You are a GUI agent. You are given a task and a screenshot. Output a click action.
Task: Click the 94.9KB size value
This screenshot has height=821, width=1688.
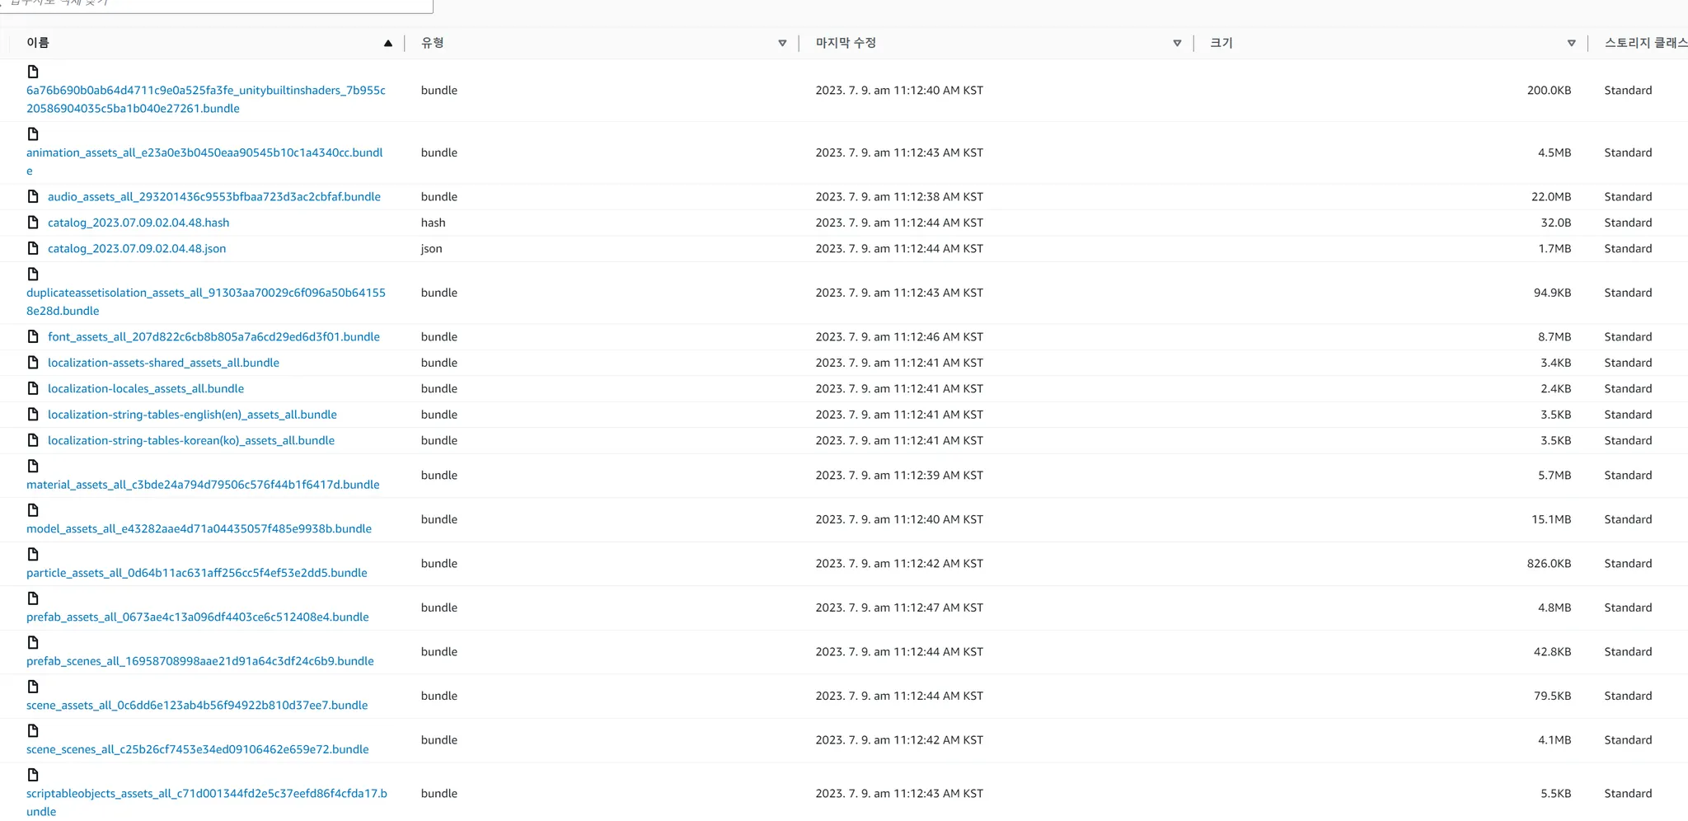[x=1553, y=293]
